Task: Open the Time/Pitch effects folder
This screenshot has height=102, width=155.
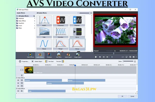Action: tap(26, 23)
